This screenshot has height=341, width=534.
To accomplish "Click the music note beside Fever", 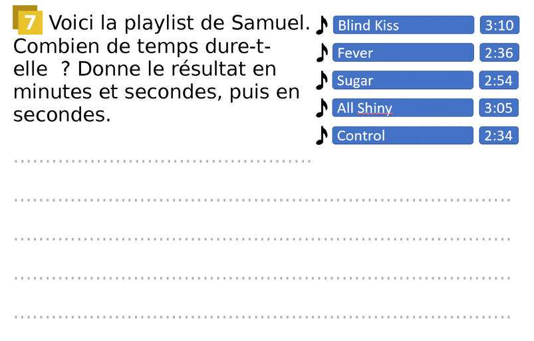I will tap(322, 53).
